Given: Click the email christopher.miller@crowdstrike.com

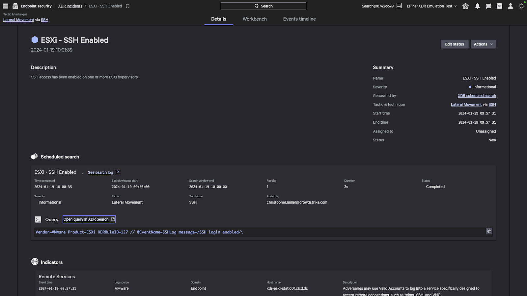Looking at the screenshot, I should 297,202.
